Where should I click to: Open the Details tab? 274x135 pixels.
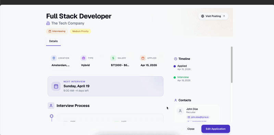(x=53, y=41)
